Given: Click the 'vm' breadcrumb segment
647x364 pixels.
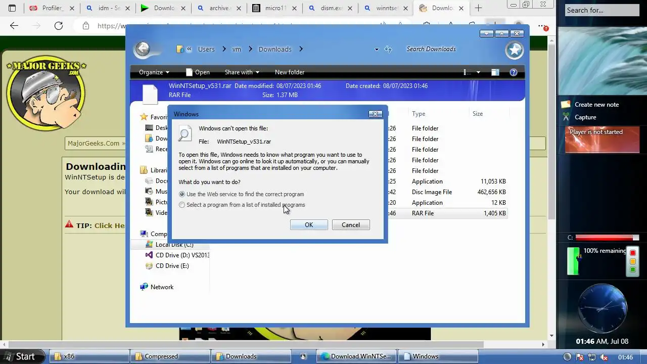Looking at the screenshot, I should [237, 49].
